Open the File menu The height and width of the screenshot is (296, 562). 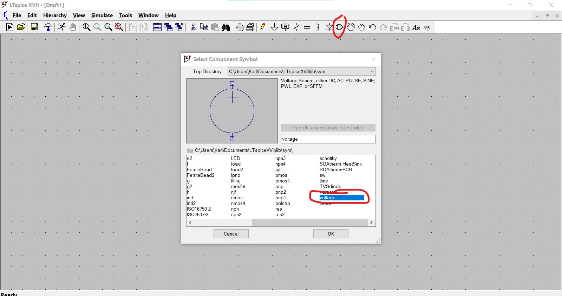tap(17, 15)
